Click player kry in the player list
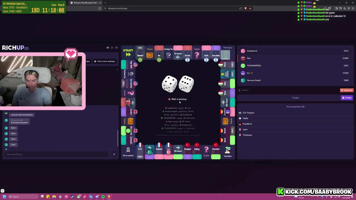The width and height of the screenshot is (356, 200). click(295, 73)
